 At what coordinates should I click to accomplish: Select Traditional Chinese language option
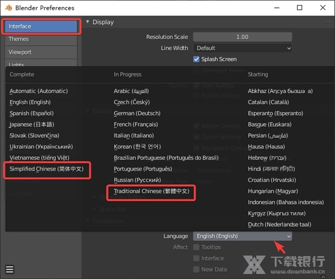pos(151,191)
